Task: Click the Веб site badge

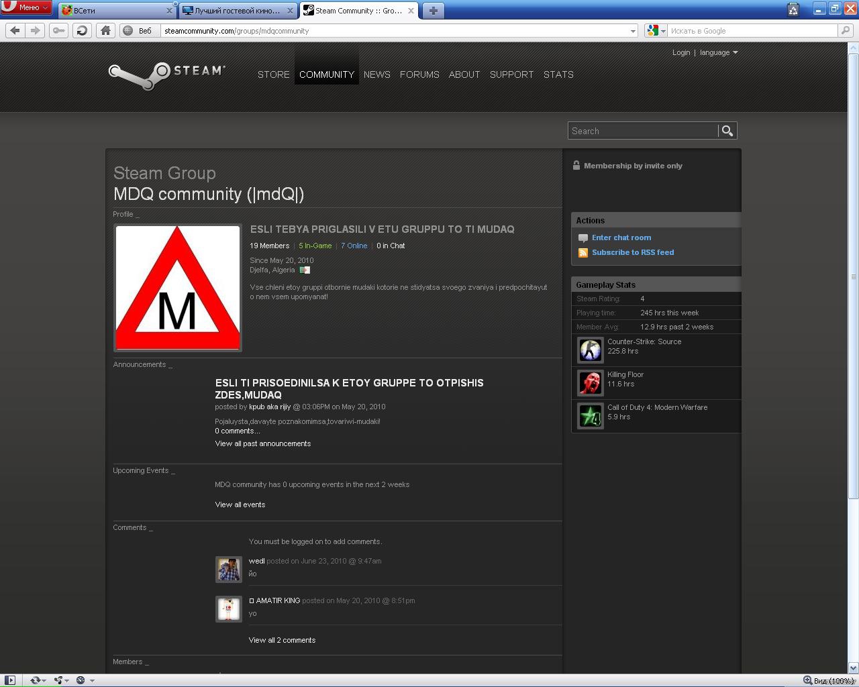Action: (x=139, y=30)
